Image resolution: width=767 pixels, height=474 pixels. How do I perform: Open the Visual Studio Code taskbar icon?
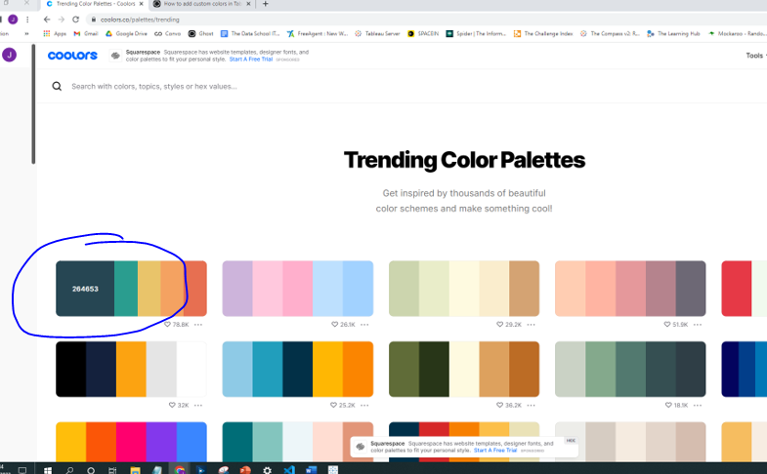coord(289,469)
